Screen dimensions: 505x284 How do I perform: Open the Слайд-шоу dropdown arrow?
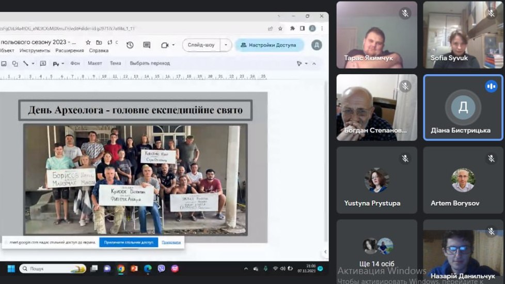(x=226, y=45)
